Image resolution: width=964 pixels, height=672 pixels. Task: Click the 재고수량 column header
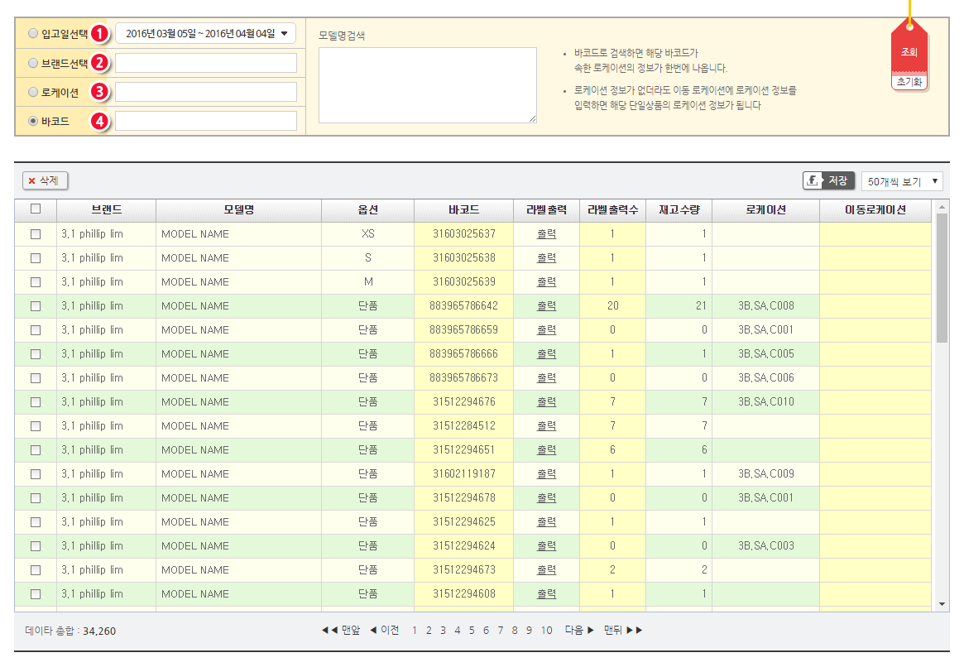(679, 209)
